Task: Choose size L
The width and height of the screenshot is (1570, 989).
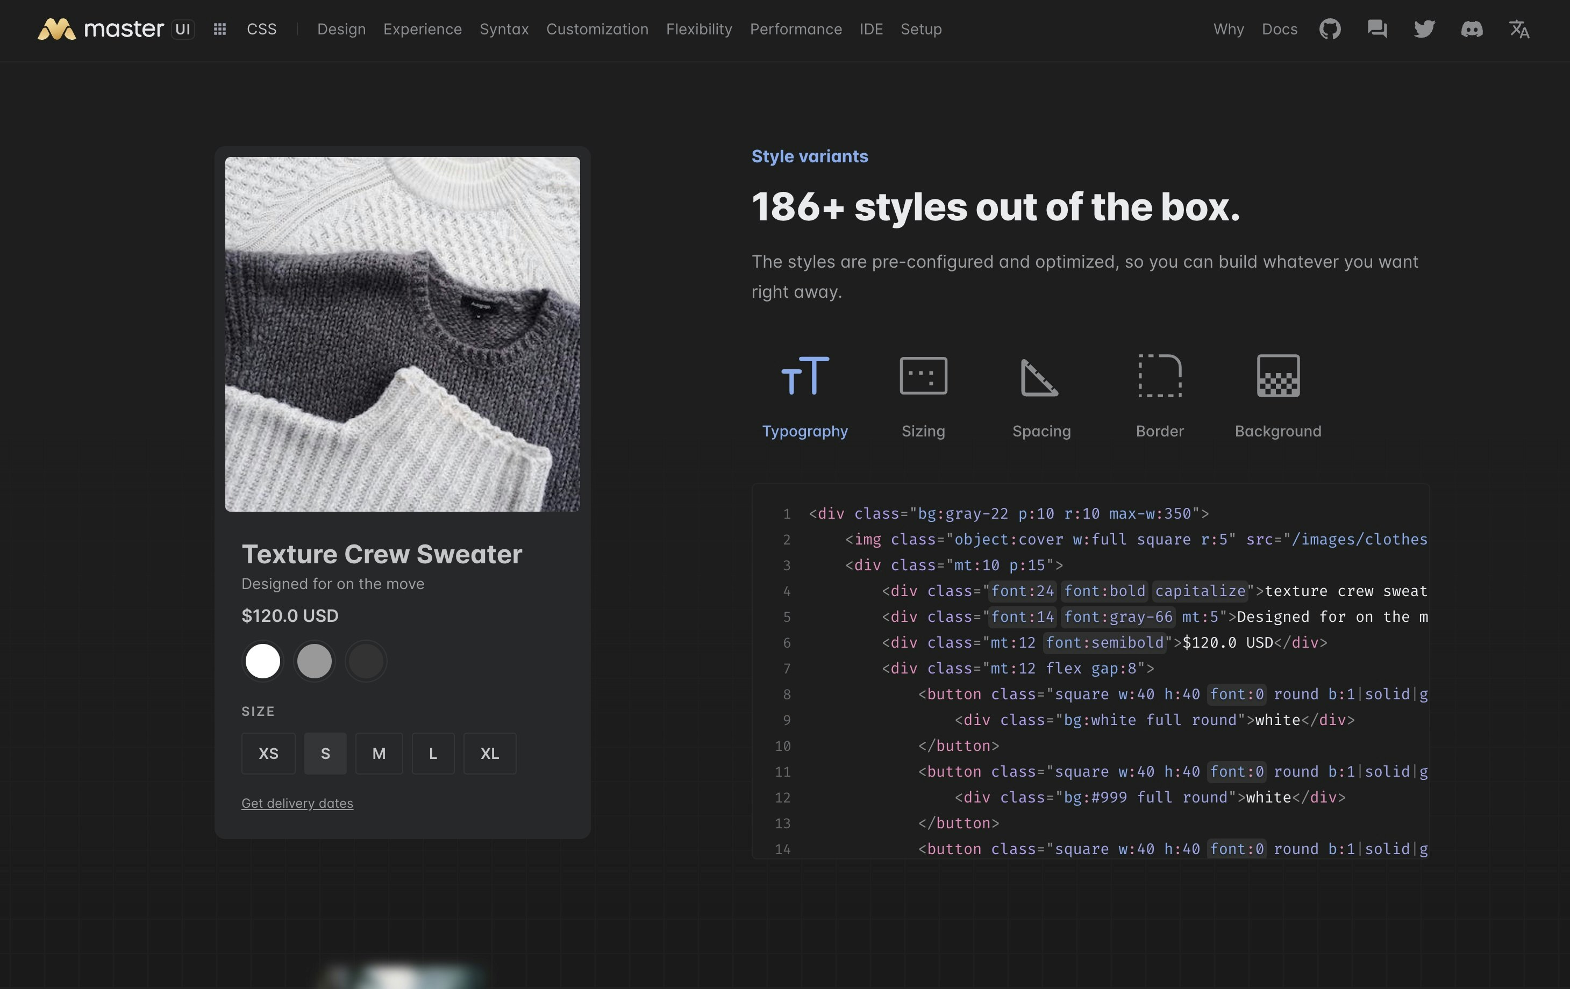Action: tap(433, 754)
